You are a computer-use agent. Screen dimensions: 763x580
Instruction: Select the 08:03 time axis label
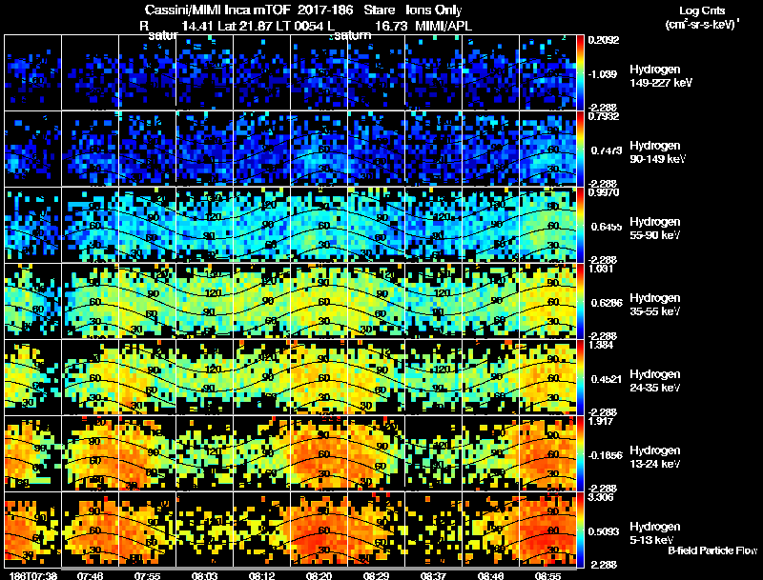204,576
